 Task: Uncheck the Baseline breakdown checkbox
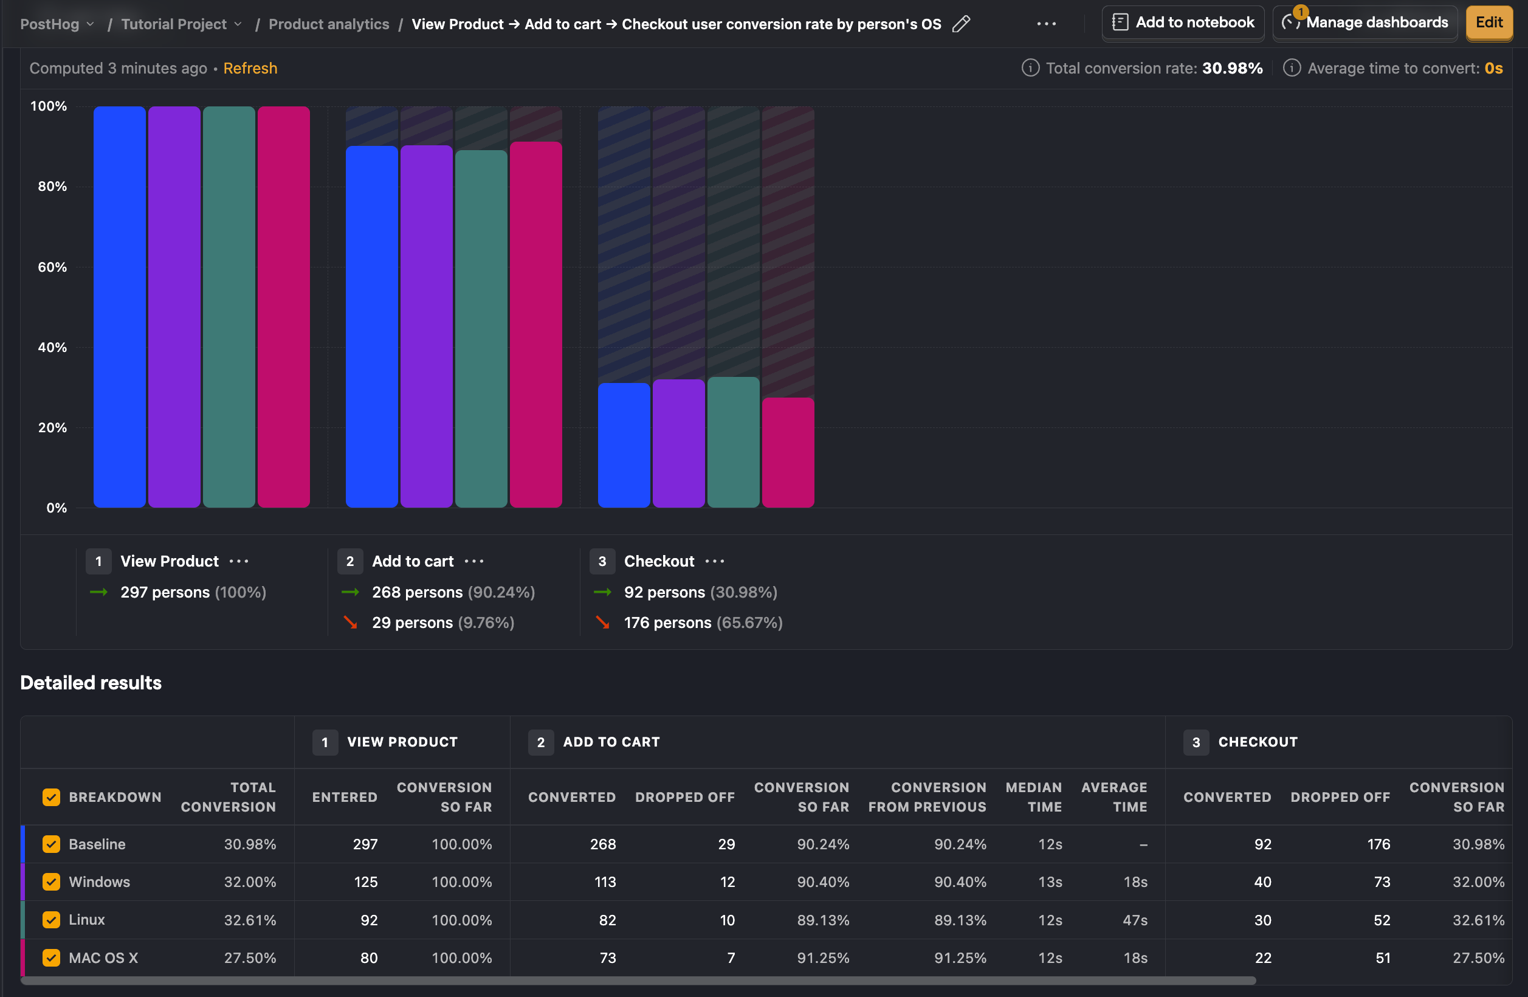pyautogui.click(x=52, y=844)
